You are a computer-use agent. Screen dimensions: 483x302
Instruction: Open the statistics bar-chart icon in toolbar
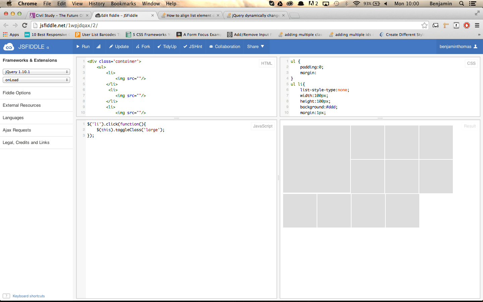coord(98,47)
